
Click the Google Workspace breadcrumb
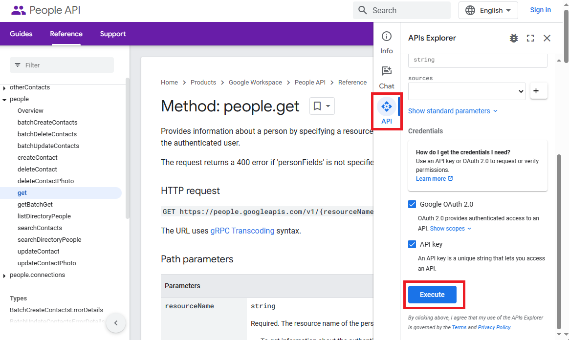point(255,82)
